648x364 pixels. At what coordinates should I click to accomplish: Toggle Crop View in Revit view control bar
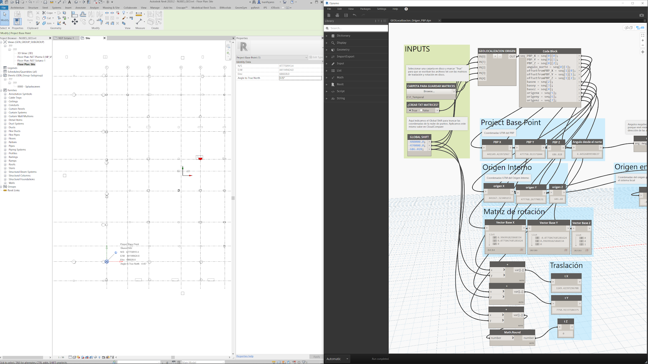pos(87,357)
